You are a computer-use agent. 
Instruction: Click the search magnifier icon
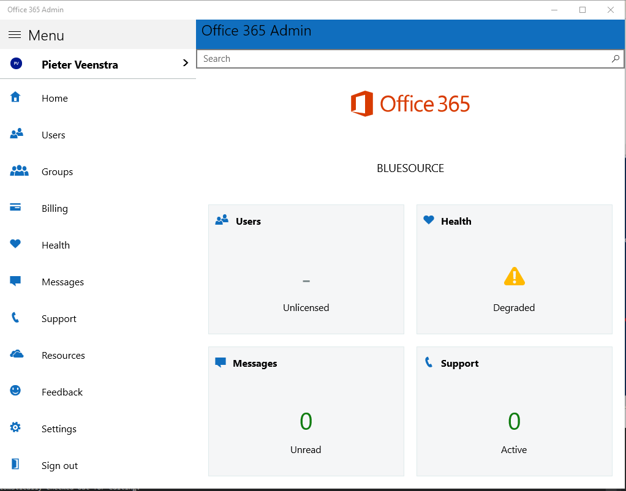(x=615, y=59)
